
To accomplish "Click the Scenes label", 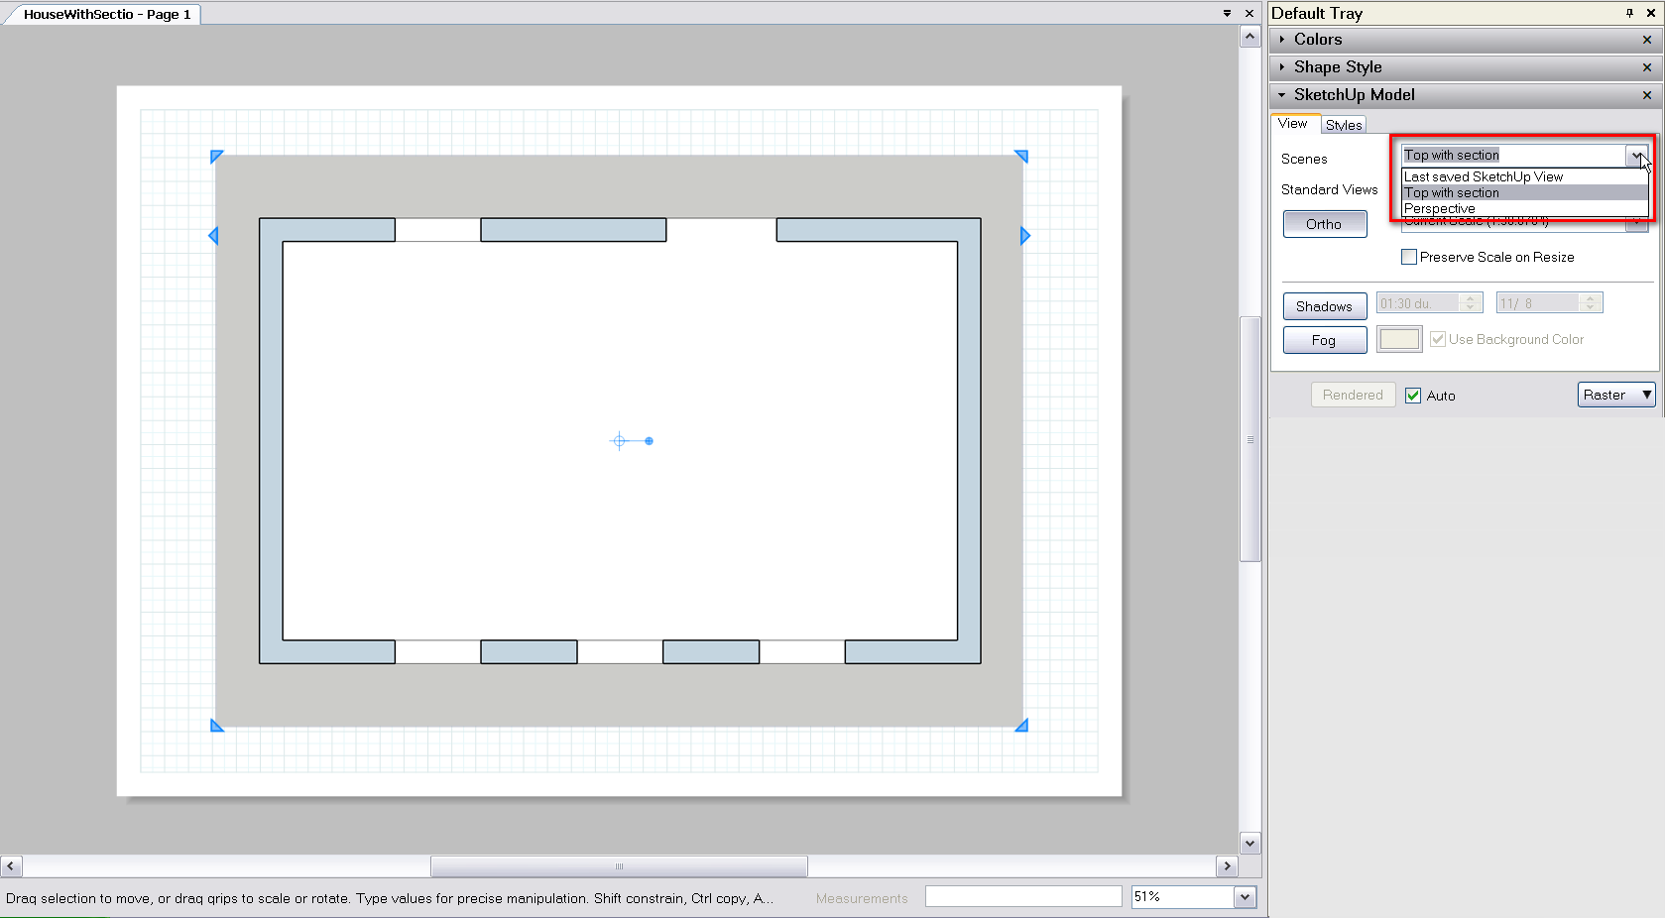I will click(x=1304, y=159).
